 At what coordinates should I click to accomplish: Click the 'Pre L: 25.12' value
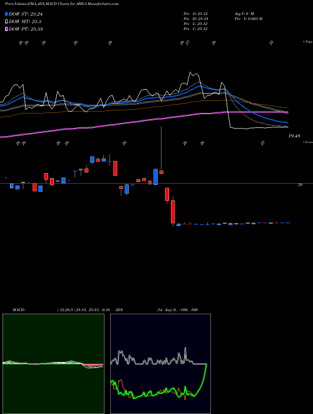click(196, 24)
